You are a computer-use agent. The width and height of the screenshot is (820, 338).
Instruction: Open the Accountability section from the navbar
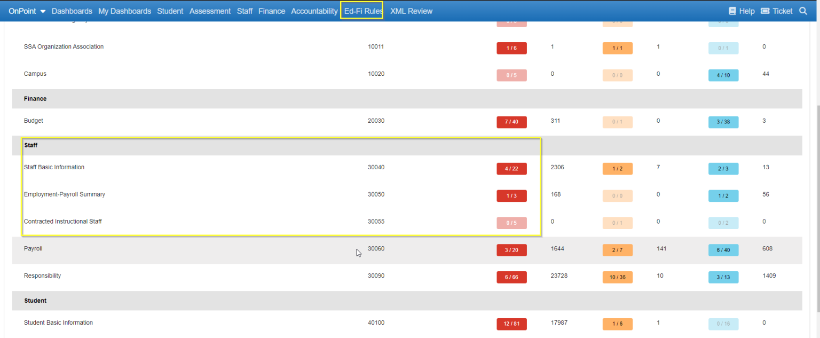pos(314,11)
